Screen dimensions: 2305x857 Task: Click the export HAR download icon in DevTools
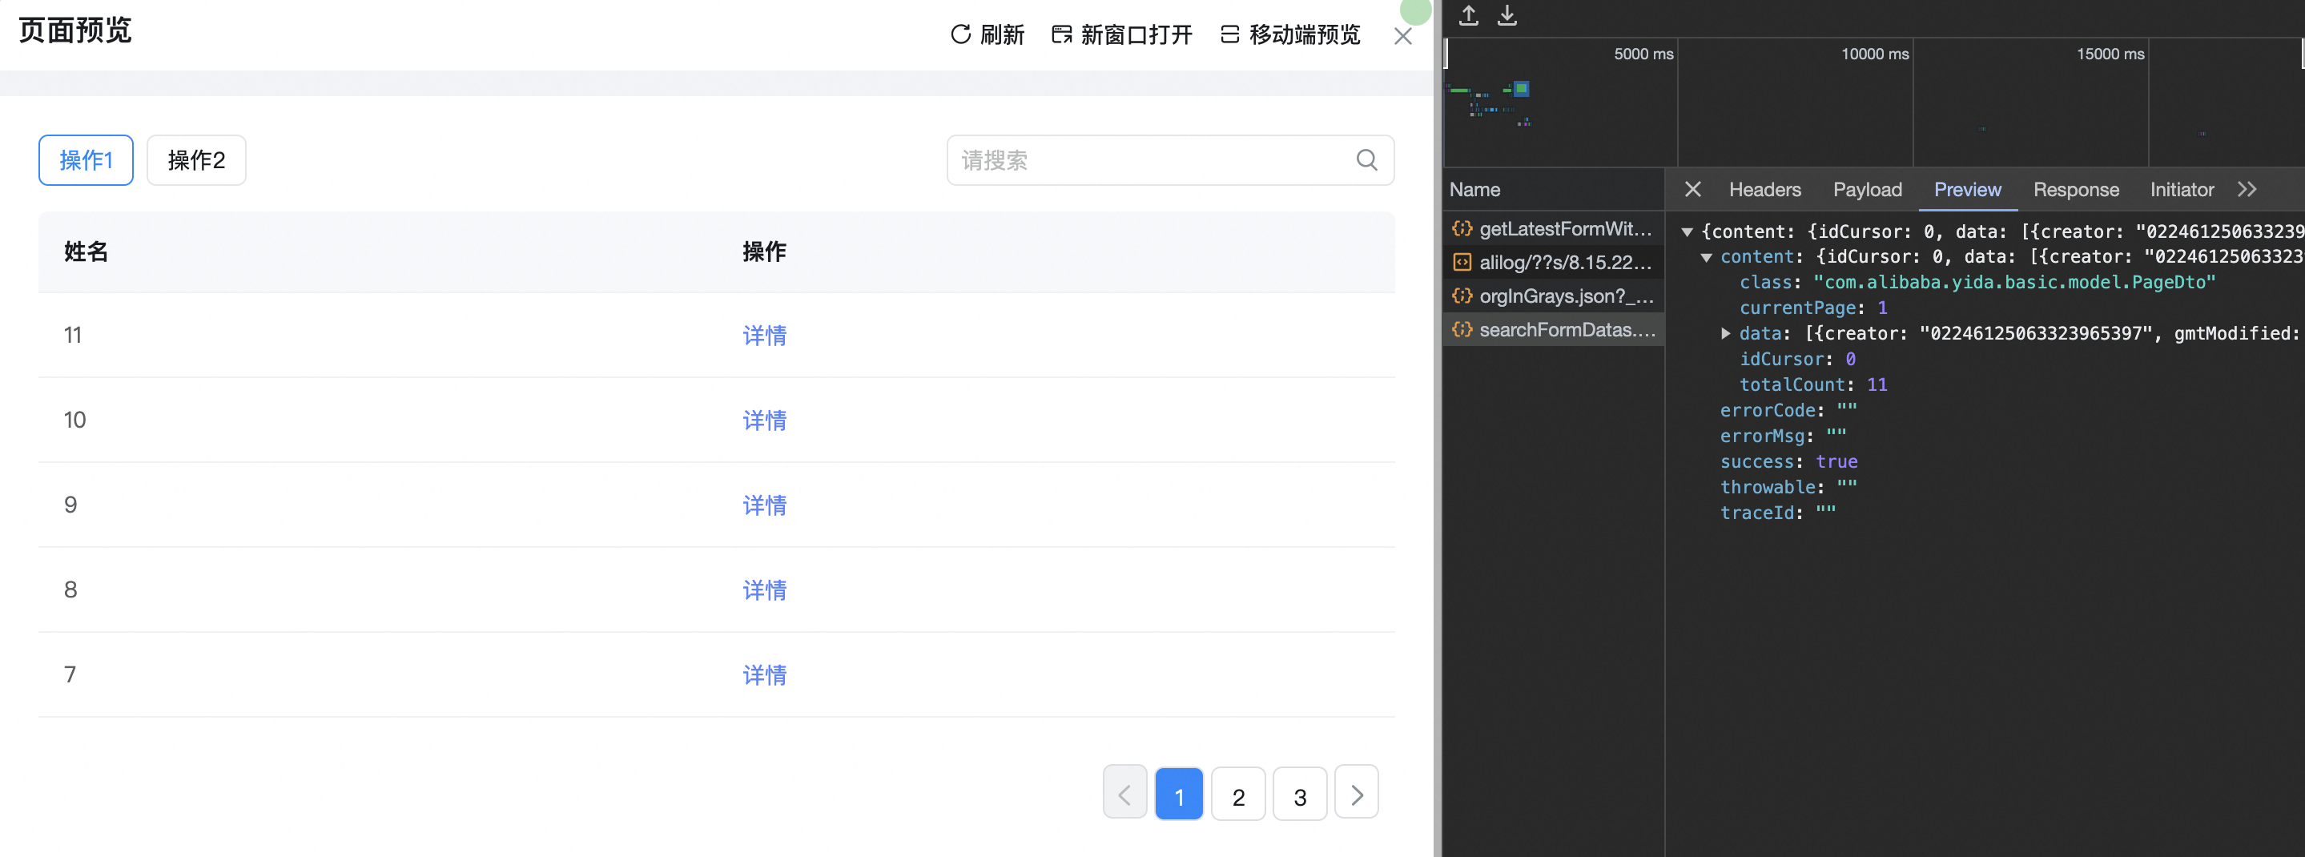(x=1508, y=15)
